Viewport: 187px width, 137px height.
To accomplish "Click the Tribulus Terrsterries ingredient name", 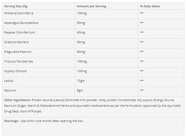I will (x=19, y=61).
